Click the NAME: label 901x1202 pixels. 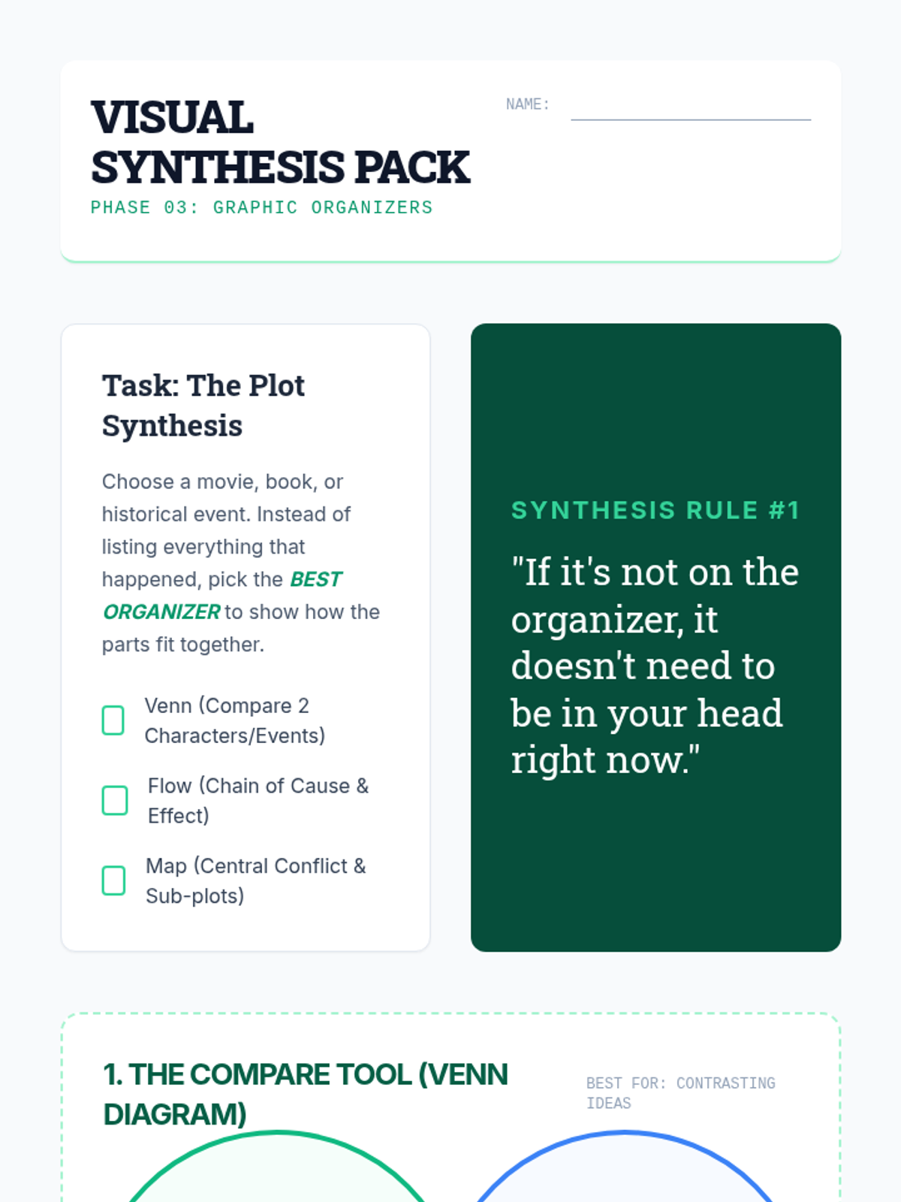click(x=528, y=104)
